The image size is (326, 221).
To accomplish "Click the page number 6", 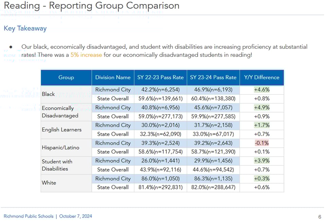I will coord(320,217).
